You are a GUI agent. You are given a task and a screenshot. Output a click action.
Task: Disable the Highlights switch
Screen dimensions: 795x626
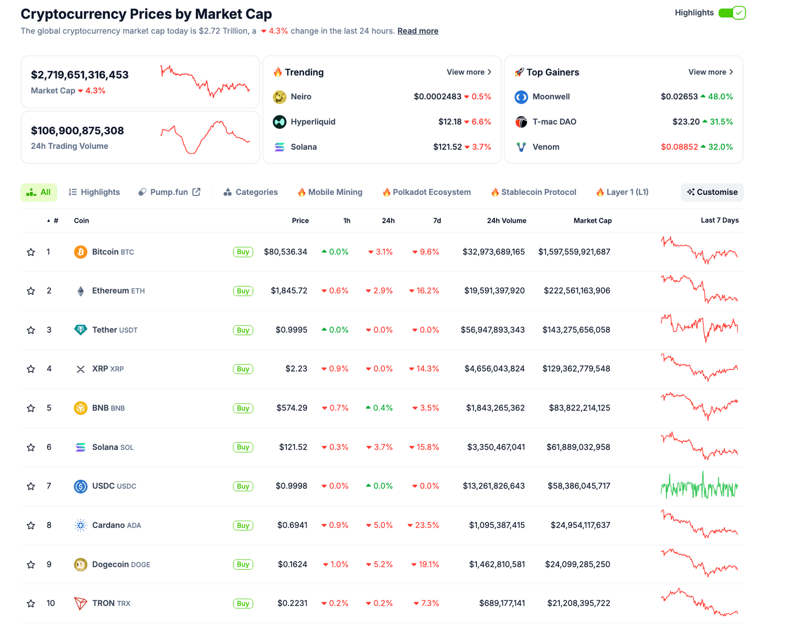(732, 12)
